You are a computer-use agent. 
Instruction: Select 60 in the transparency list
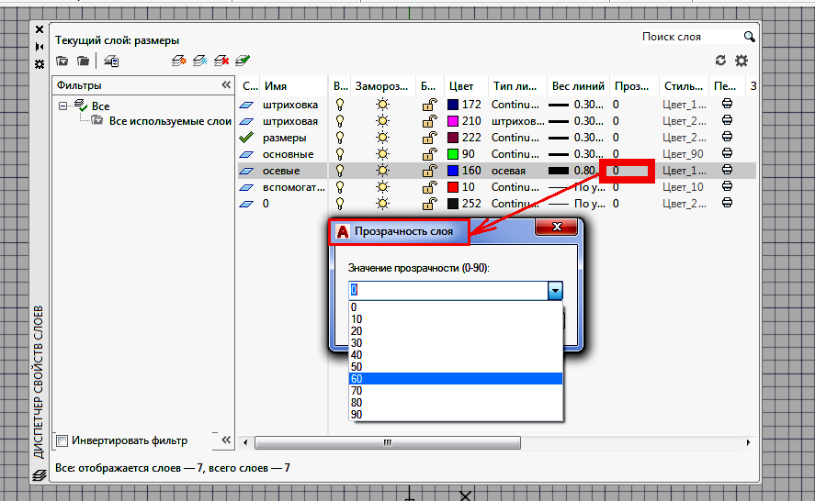pyautogui.click(x=455, y=378)
